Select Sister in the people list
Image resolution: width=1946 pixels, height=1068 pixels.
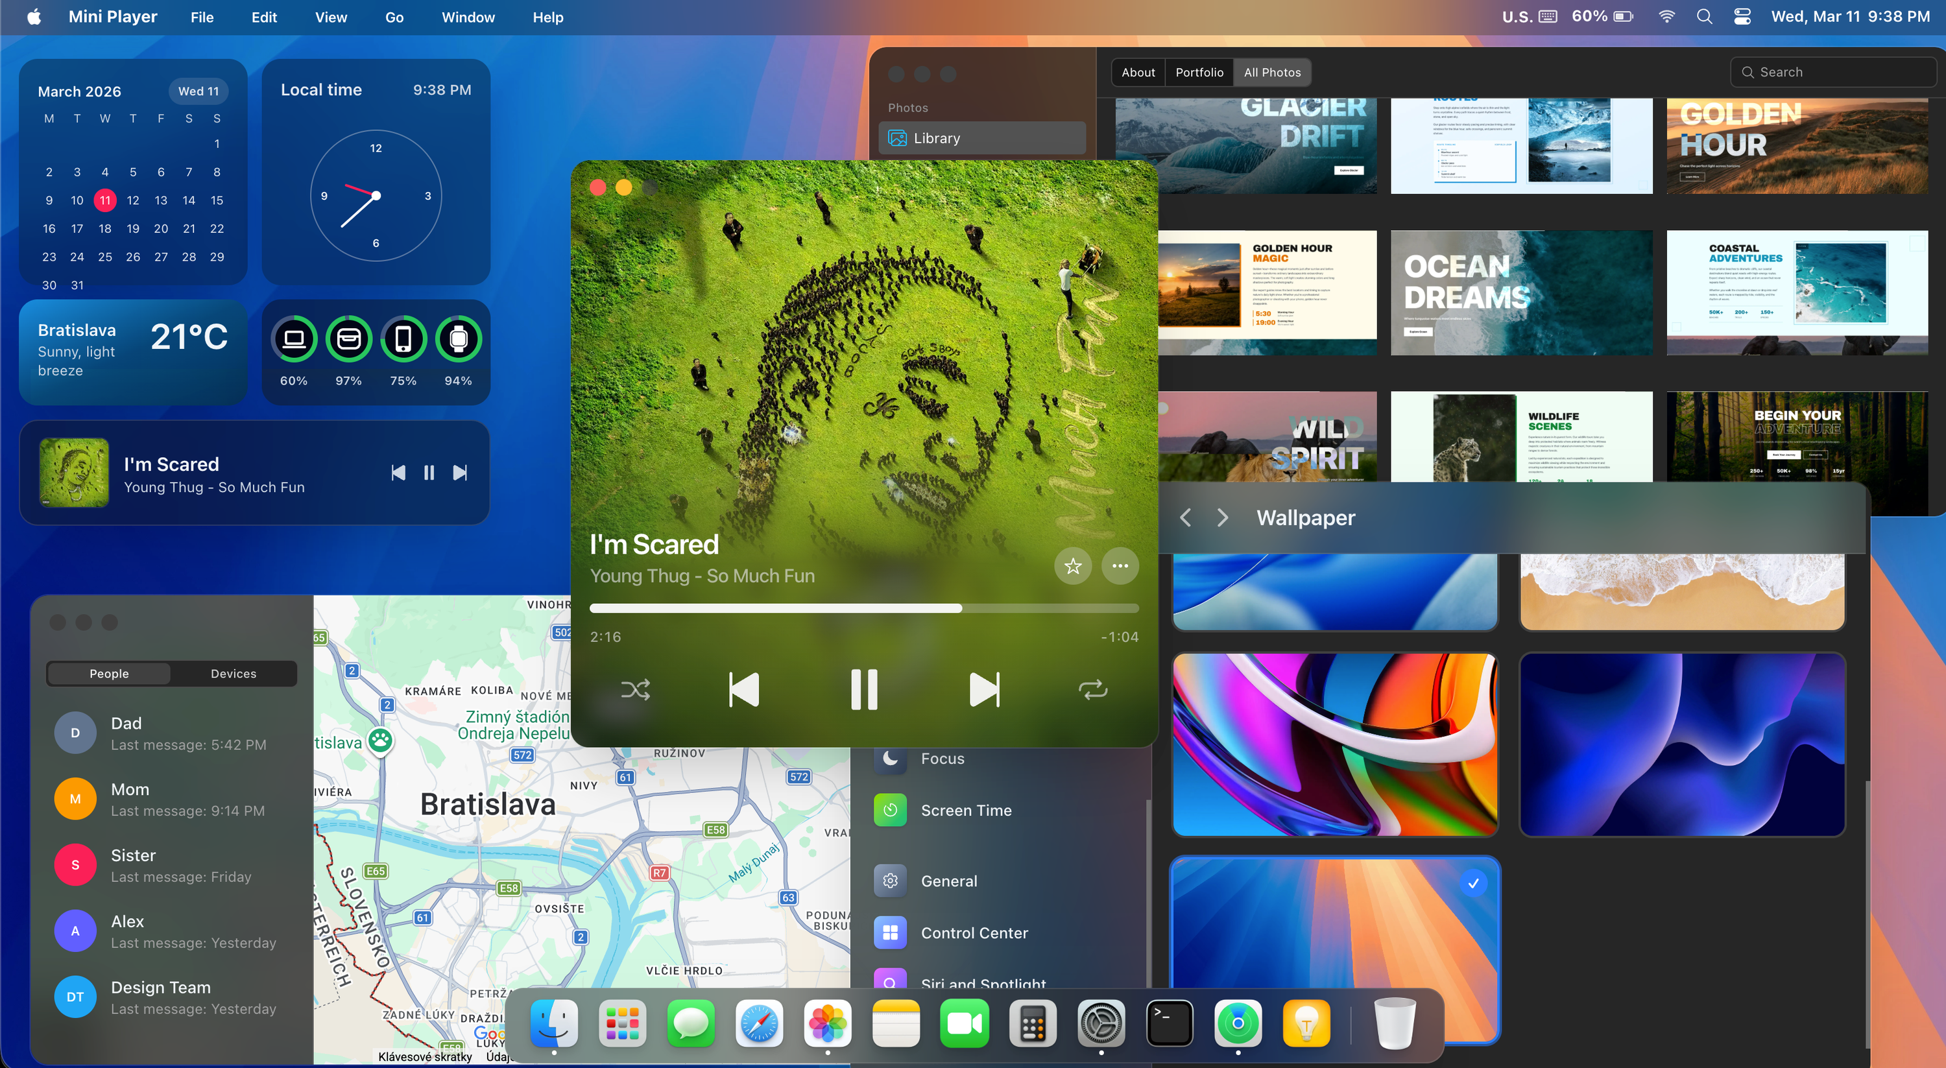click(171, 865)
